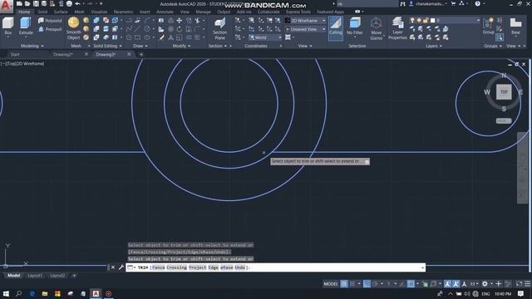Expand the Modify panel

(181, 46)
